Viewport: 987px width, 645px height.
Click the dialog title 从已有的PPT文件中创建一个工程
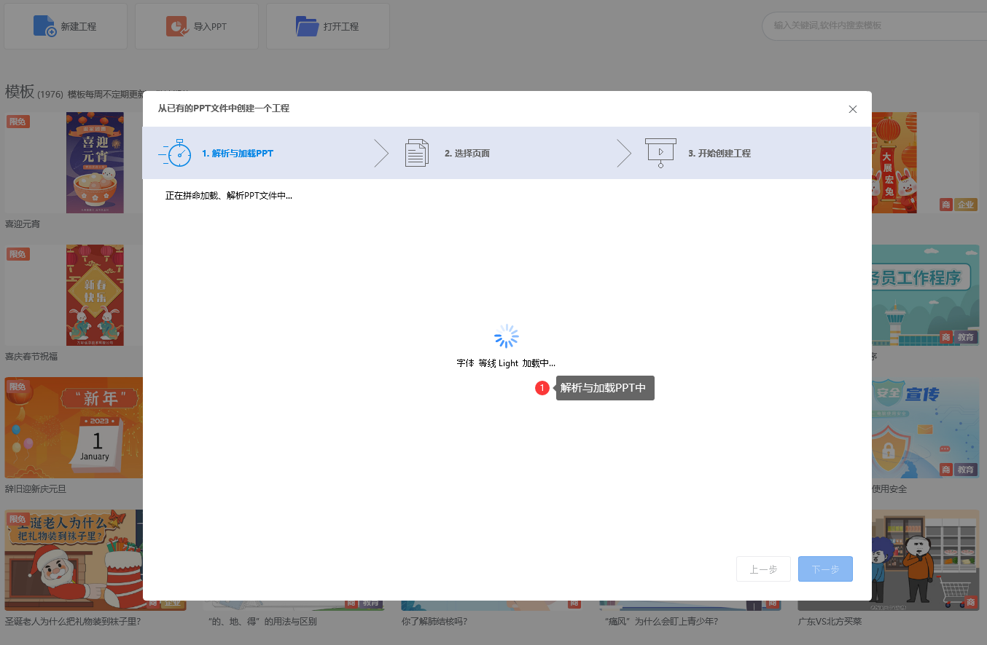[x=224, y=108]
